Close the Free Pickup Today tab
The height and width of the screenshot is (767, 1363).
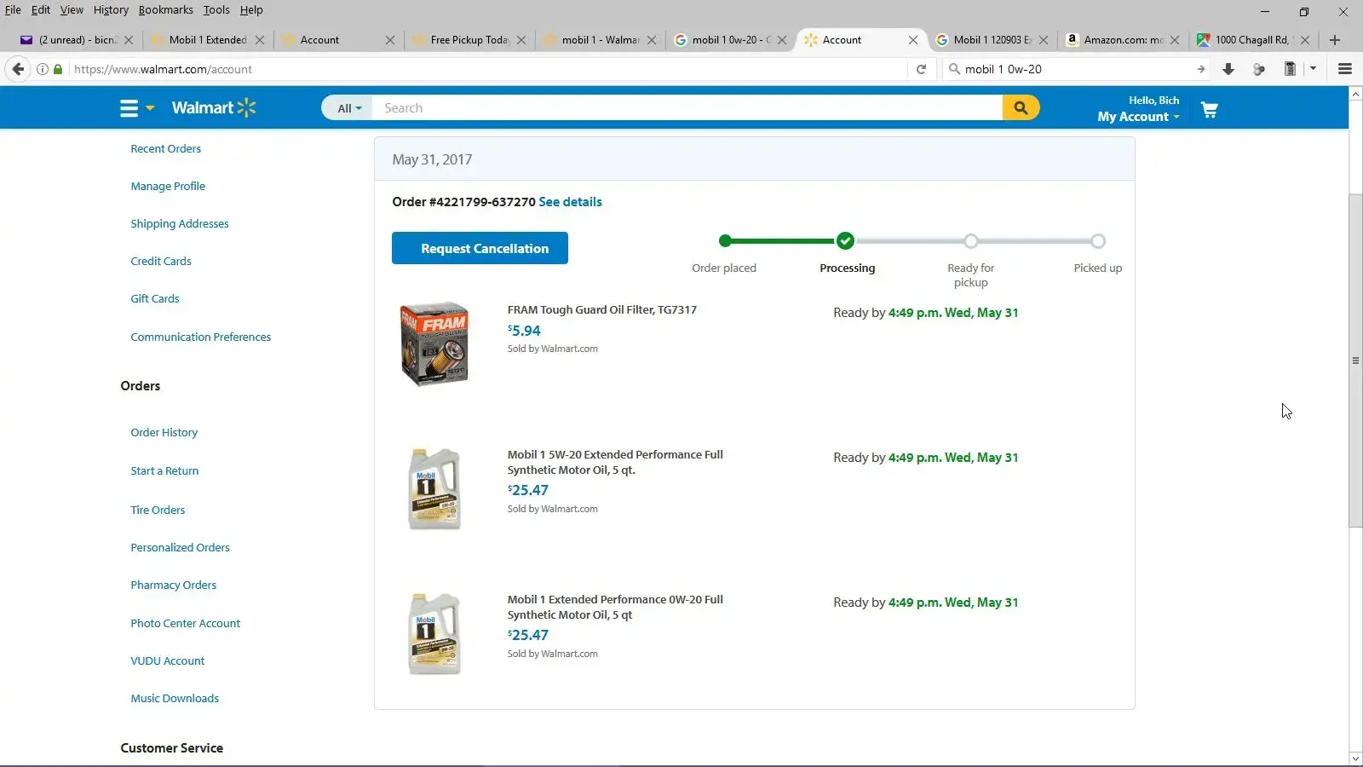tap(521, 40)
